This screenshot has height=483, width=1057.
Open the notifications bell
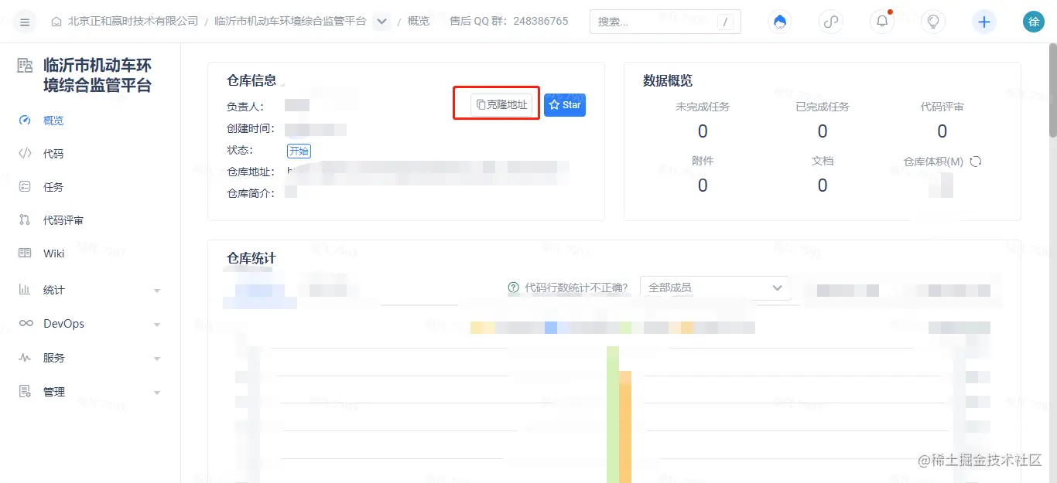click(882, 22)
